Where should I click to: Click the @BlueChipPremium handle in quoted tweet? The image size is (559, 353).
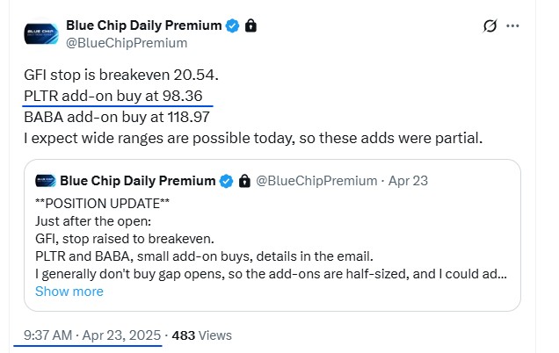coord(316,181)
